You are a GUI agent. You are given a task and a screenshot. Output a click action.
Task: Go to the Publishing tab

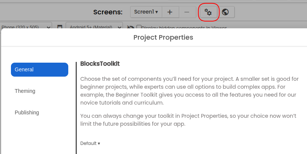(27, 112)
